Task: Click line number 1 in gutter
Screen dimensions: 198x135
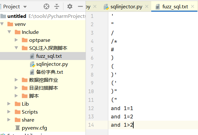Action: point(92,16)
